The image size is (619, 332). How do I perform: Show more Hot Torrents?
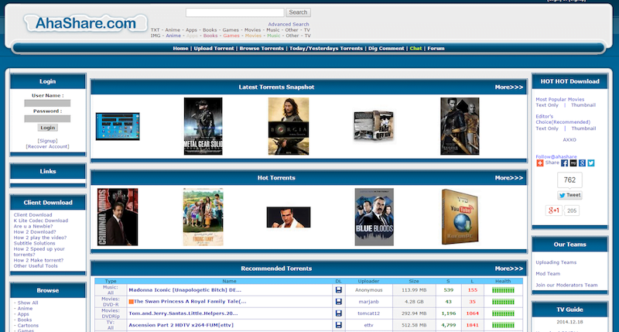coord(509,178)
